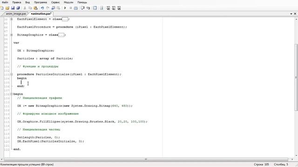This screenshot has height=167, width=298.
Task: Click the '// Функции и процедуры' comment
Action: pos(38,66)
